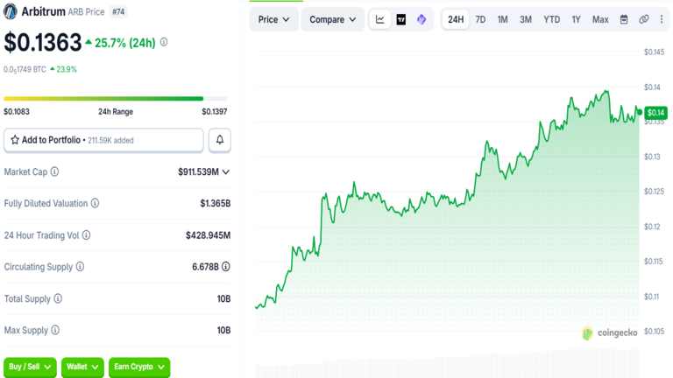673x378 pixels.
Task: Click the Add to Portfolio button
Action: (x=103, y=140)
